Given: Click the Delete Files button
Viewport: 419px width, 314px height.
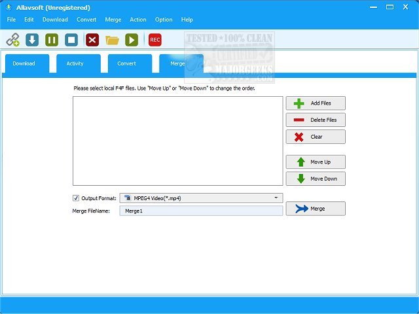Looking at the screenshot, I should coord(316,120).
